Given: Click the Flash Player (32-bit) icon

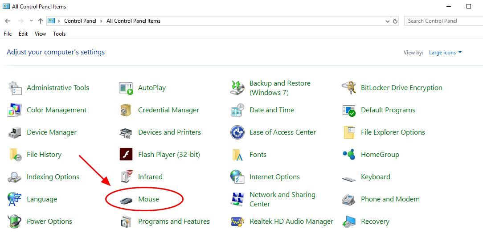Looking at the screenshot, I should [126, 155].
